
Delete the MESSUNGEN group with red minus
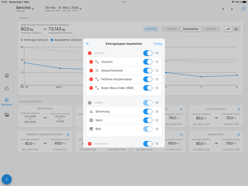90,144
